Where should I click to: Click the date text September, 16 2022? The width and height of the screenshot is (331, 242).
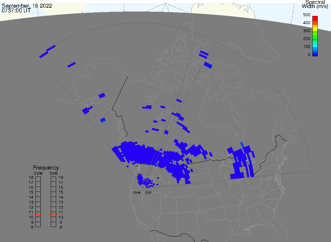[x=27, y=6]
